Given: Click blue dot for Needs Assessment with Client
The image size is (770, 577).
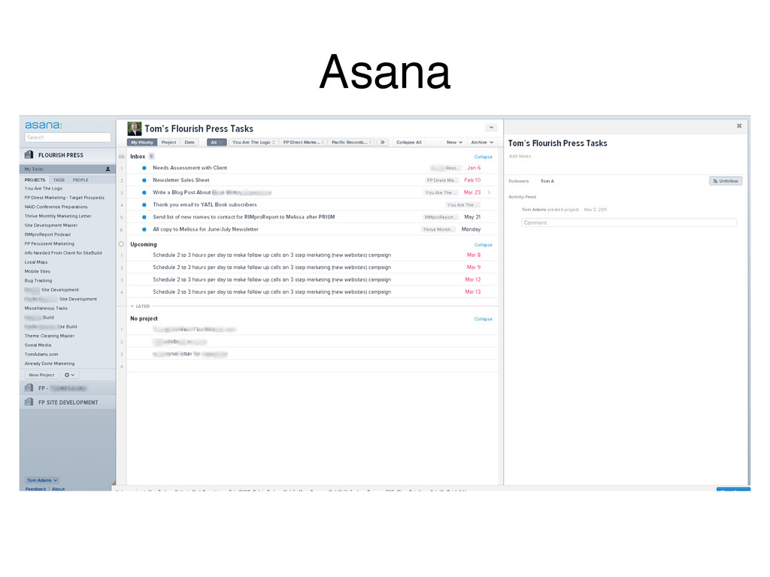Looking at the screenshot, I should coord(144,168).
